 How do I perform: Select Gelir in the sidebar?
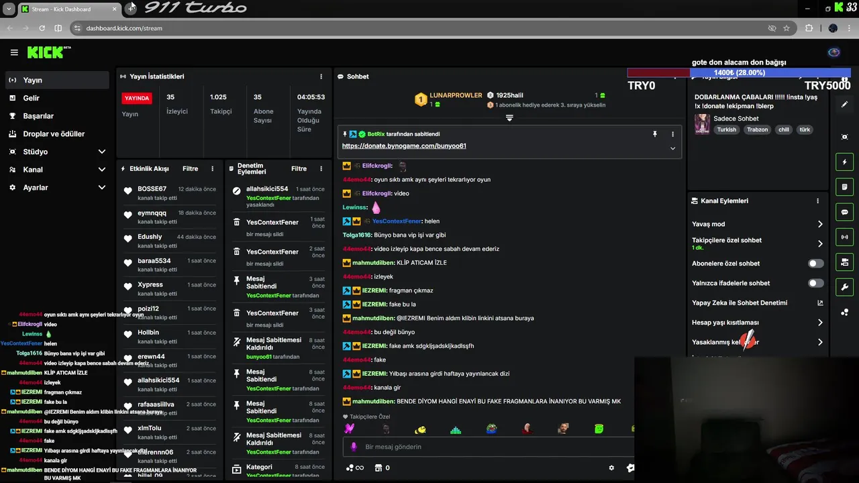[x=57, y=98]
